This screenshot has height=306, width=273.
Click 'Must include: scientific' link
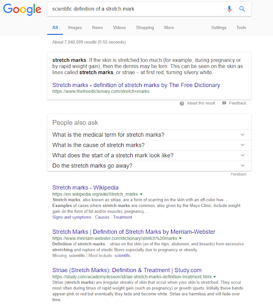tap(122, 256)
